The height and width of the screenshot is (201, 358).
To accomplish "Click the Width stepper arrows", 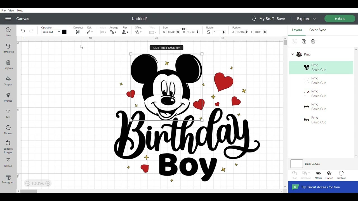I will 178,32.
